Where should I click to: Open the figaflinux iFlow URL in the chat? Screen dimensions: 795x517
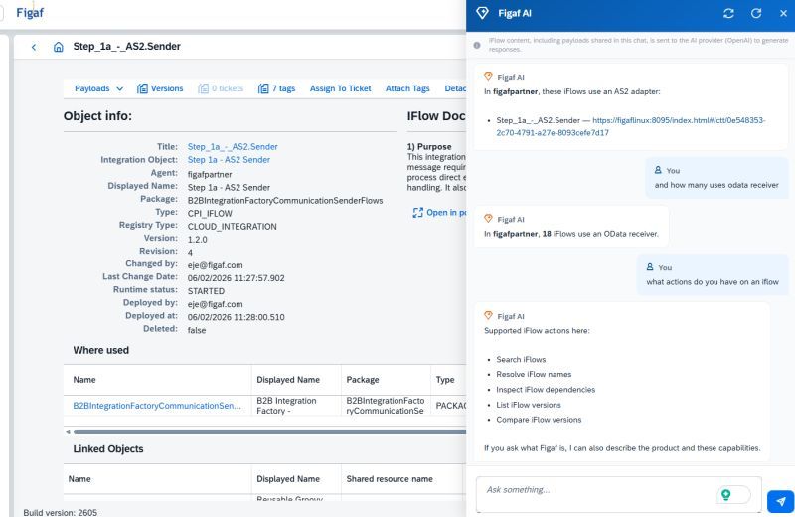click(x=631, y=127)
